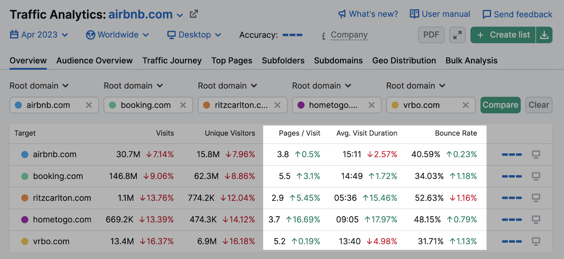The image size is (564, 259).
Task: Remove airbnb.com from the comparison
Action: [89, 105]
